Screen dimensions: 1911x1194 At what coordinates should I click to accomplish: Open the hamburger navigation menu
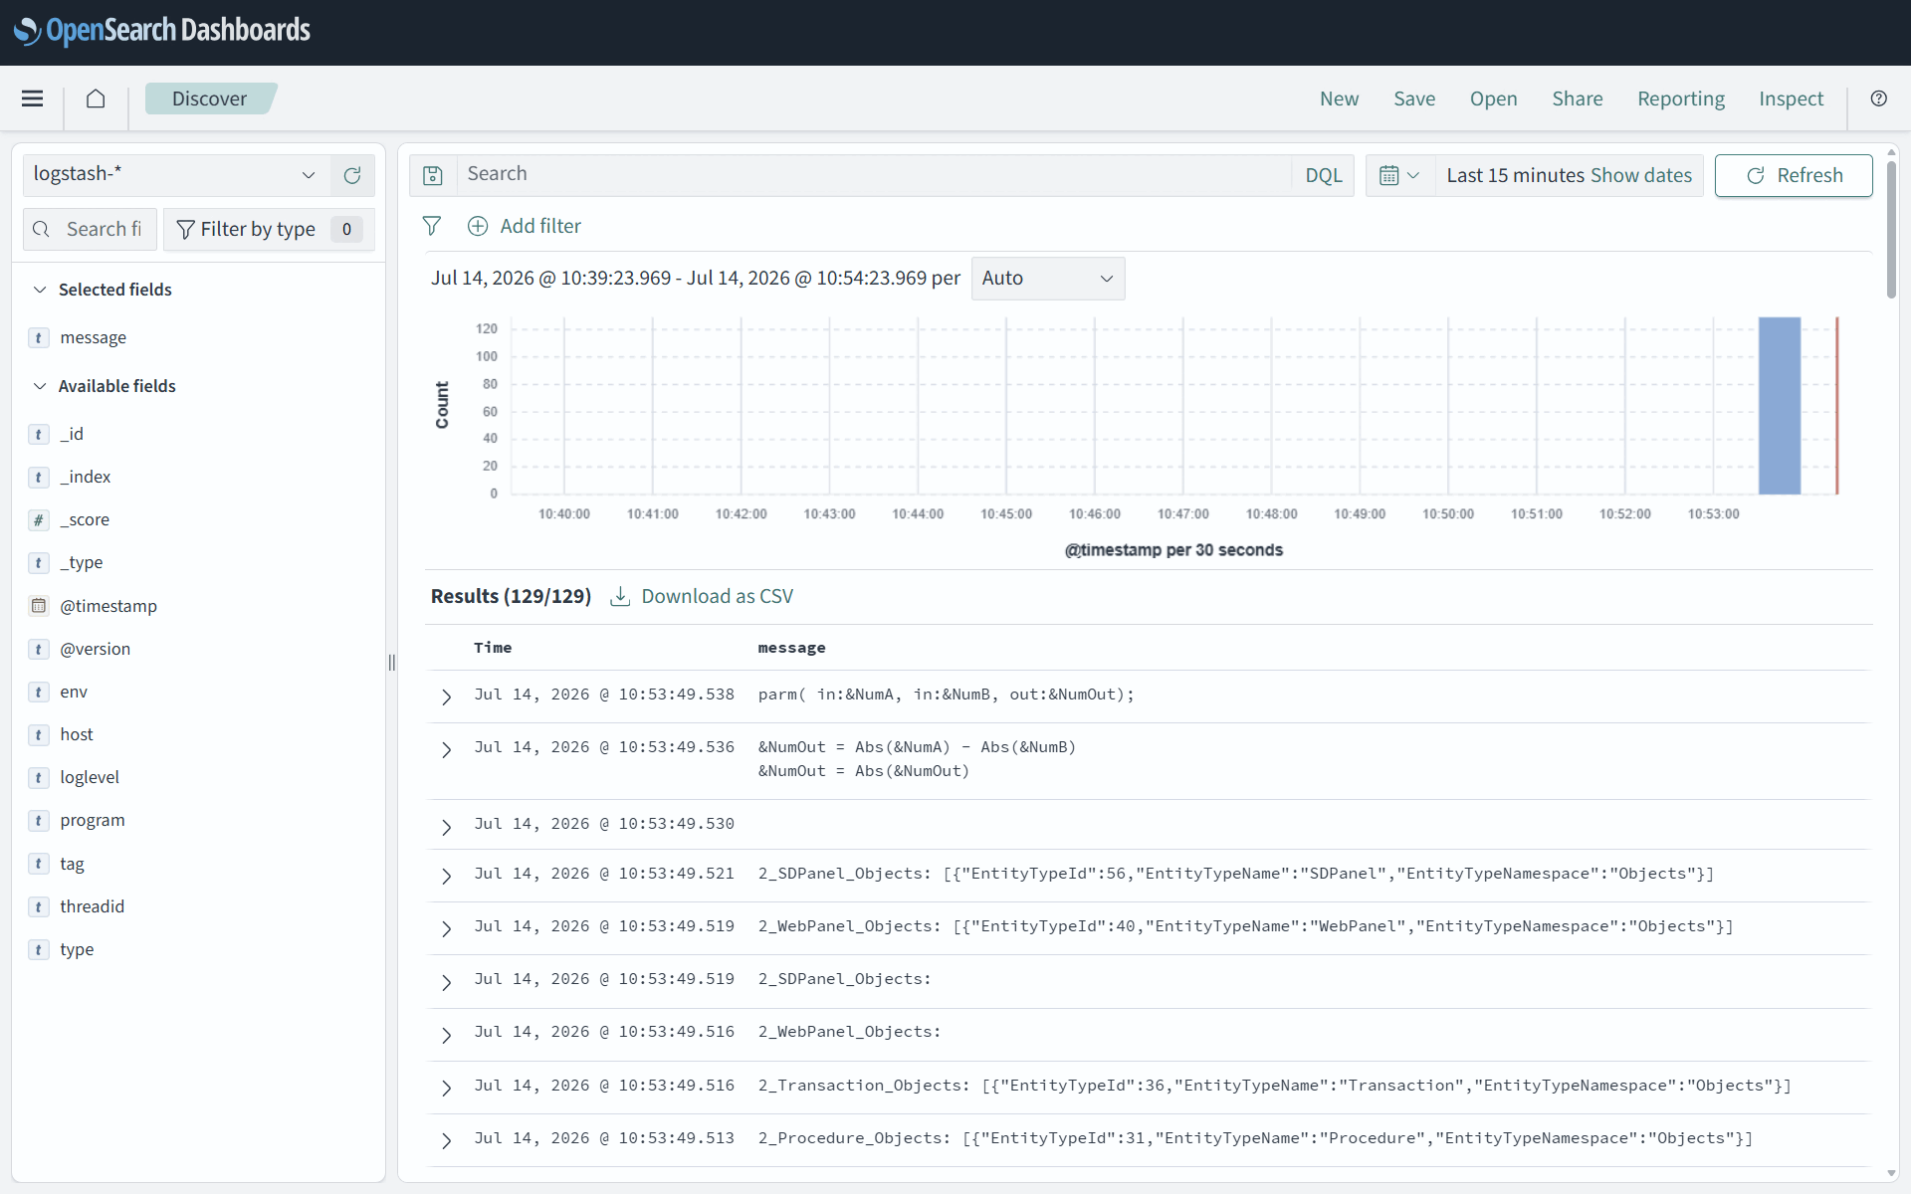pos(32,99)
